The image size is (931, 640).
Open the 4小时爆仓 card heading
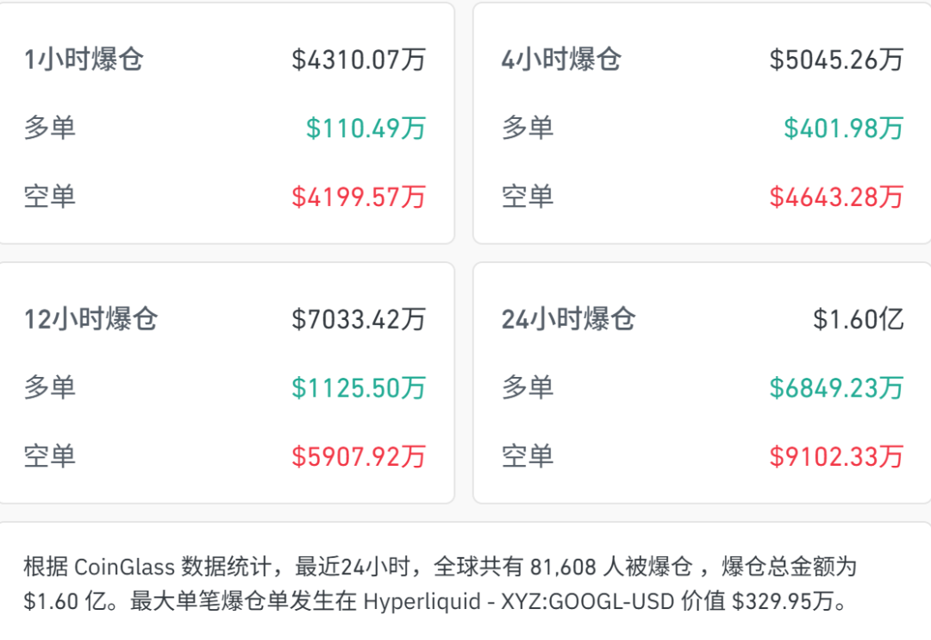tap(561, 60)
